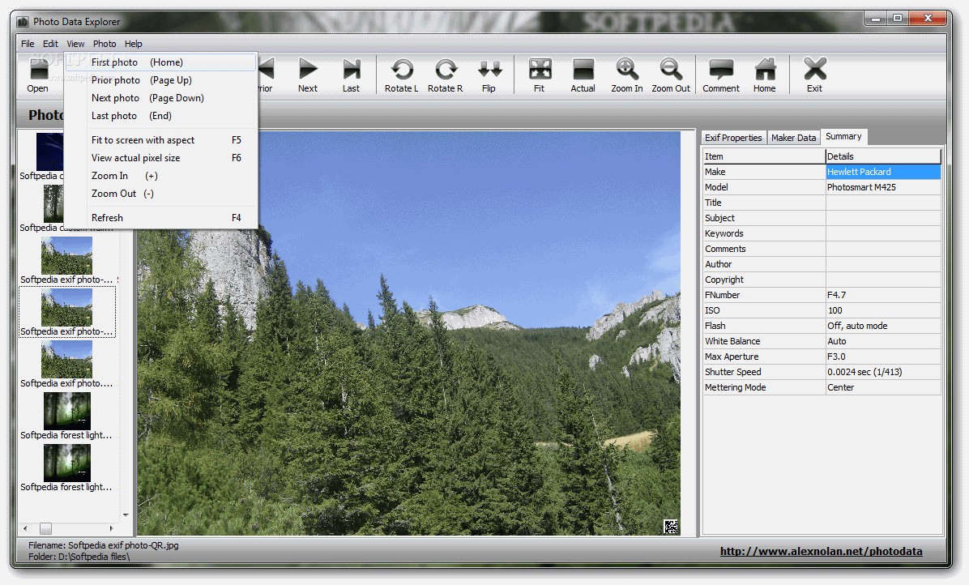Open the Edit menu
This screenshot has width=969, height=585.
(51, 44)
